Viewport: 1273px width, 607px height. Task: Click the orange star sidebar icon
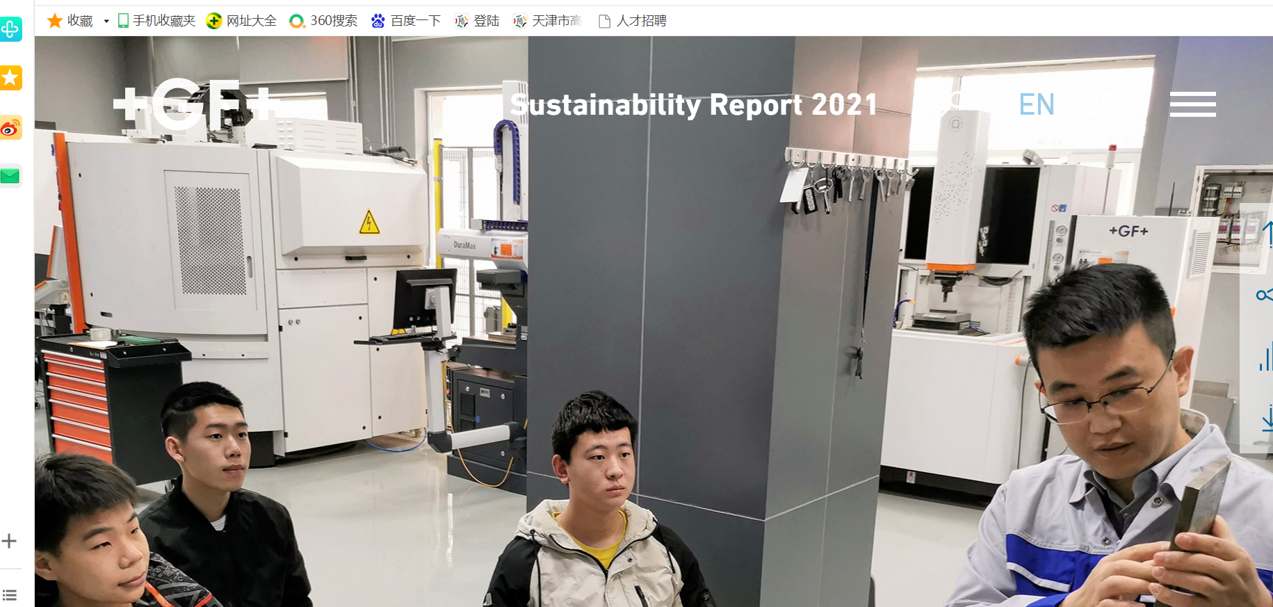pyautogui.click(x=10, y=78)
